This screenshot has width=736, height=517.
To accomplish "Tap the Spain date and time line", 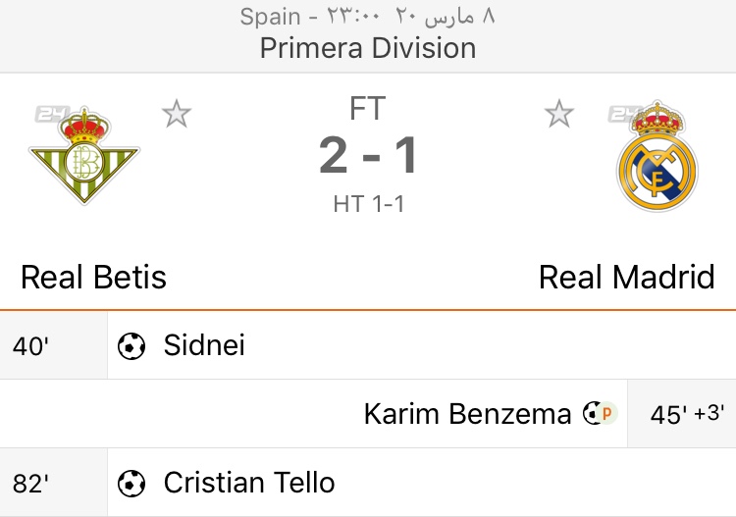I will (x=368, y=17).
